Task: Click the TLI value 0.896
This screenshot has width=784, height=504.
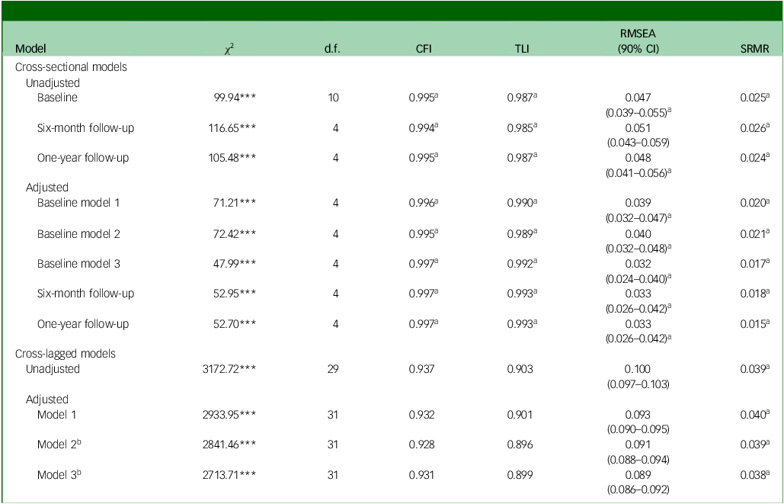Action: [521, 445]
